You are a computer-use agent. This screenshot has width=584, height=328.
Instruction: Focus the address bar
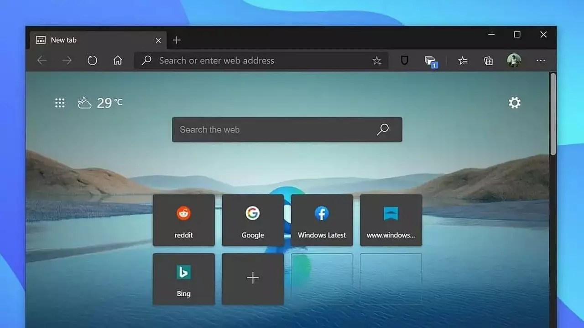pyautogui.click(x=261, y=61)
